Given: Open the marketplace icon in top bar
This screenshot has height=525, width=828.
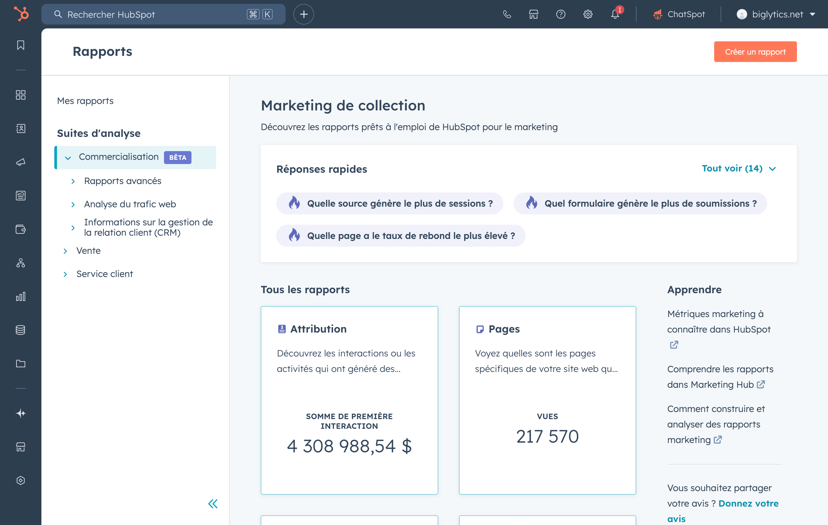Looking at the screenshot, I should click(x=534, y=15).
